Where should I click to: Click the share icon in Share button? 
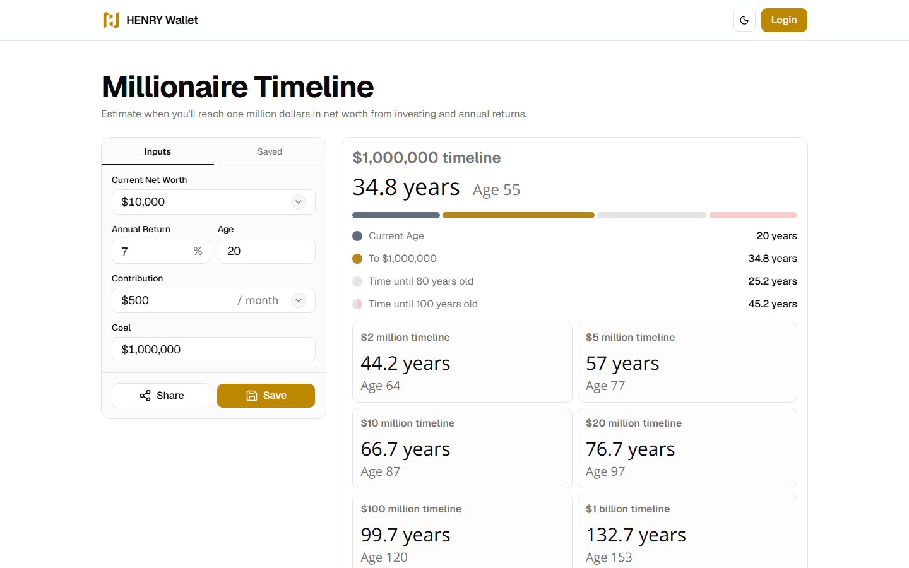point(145,396)
